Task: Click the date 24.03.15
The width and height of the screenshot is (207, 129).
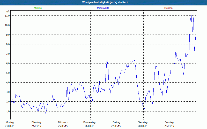Action: point(36,126)
